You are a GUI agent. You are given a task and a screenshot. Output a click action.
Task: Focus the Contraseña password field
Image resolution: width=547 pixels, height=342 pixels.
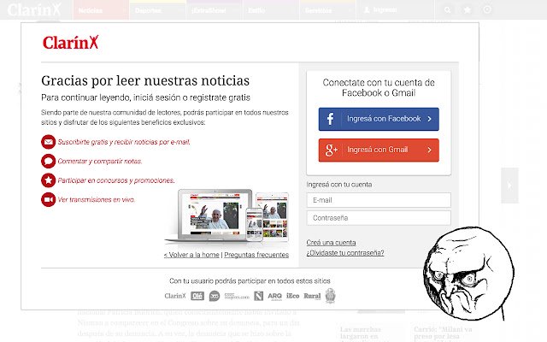pyautogui.click(x=379, y=218)
